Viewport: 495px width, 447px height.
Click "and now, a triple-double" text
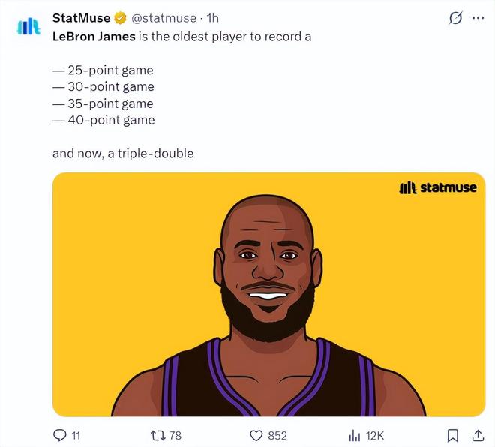coord(123,154)
